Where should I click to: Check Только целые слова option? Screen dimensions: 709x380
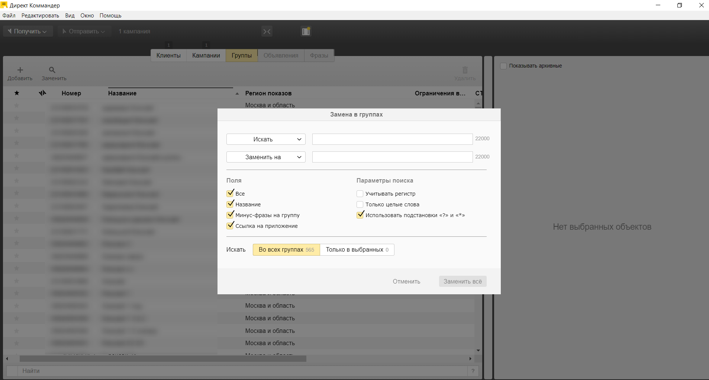(x=360, y=204)
